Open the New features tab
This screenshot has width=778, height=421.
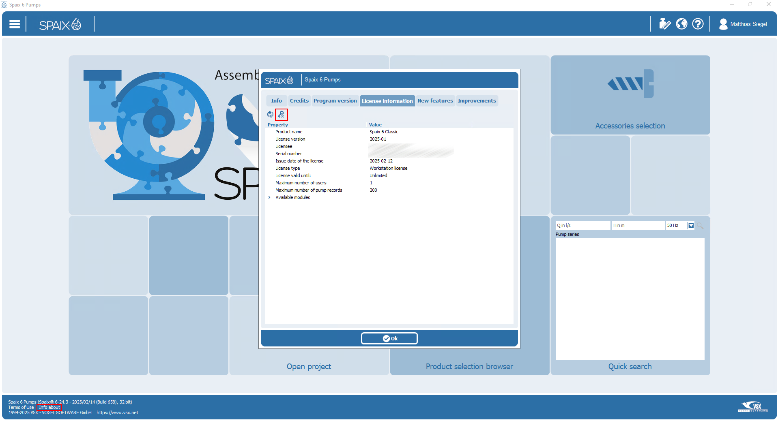tap(435, 101)
